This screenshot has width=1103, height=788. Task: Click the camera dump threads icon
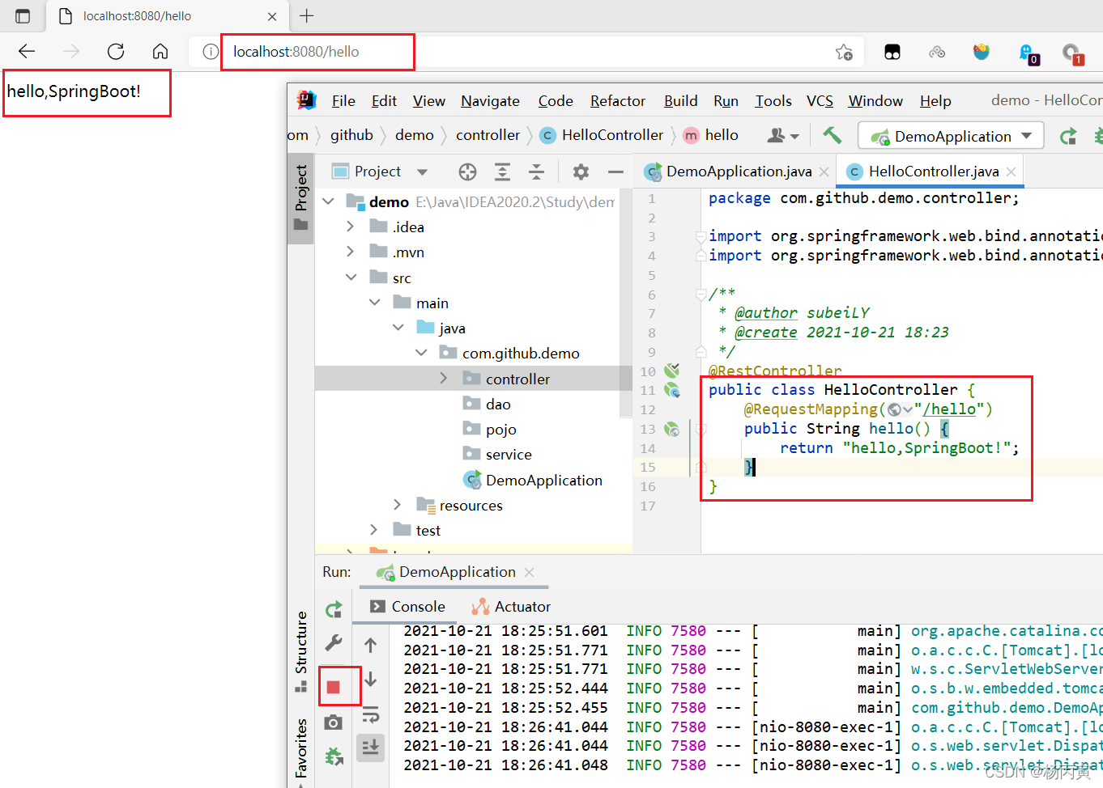click(x=333, y=722)
